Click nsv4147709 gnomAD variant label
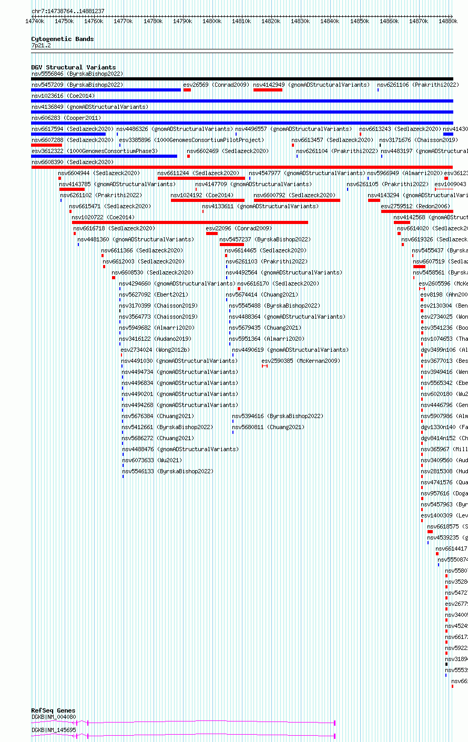468x742 pixels. [253, 184]
